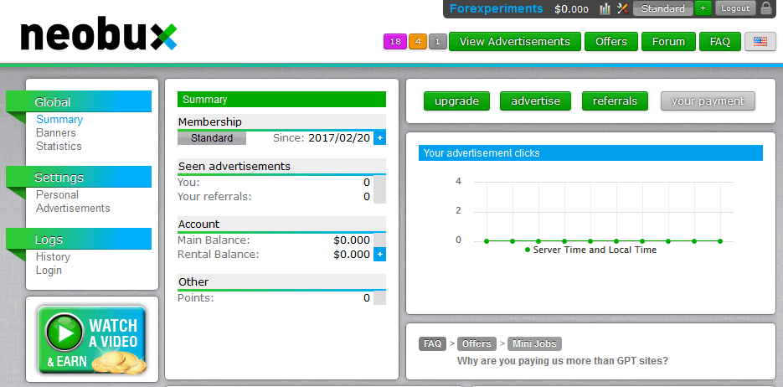Viewport: 783px width, 387px height.
Task: Click the Logs section header
Action: pyautogui.click(x=79, y=239)
